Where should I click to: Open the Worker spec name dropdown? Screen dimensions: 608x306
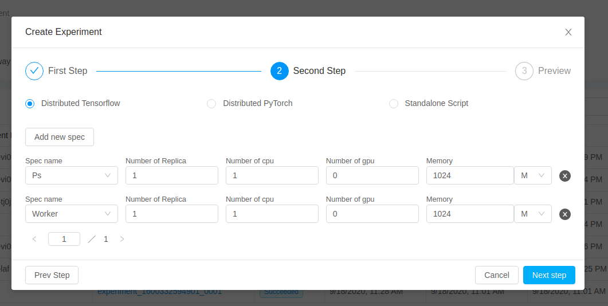click(72, 214)
